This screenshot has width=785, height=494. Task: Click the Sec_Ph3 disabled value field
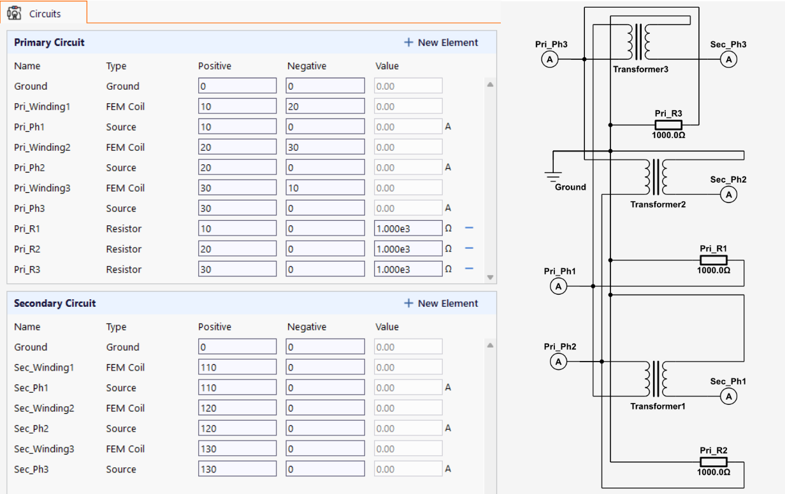pyautogui.click(x=408, y=469)
